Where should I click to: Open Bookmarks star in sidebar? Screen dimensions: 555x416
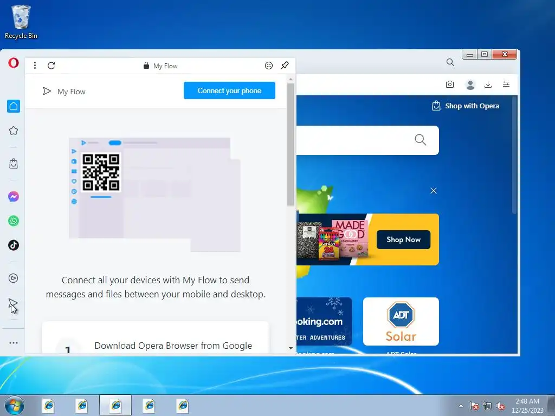[x=14, y=131]
